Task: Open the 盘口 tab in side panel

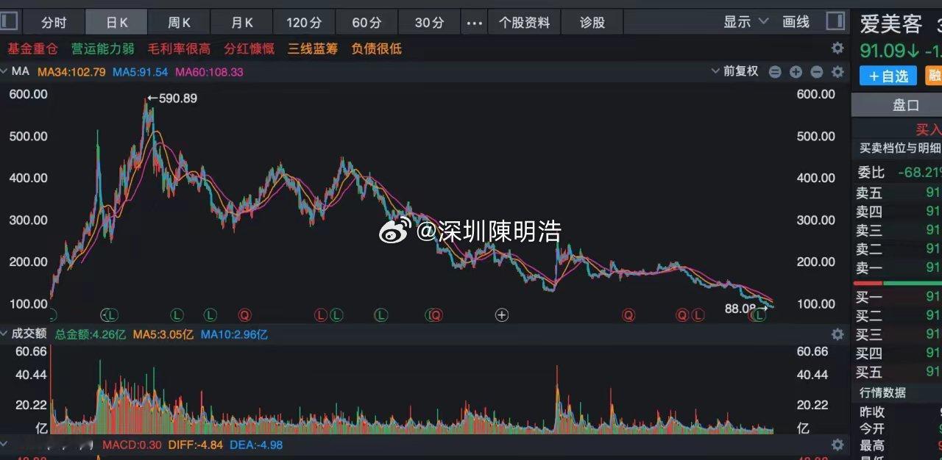Action: coord(906,105)
